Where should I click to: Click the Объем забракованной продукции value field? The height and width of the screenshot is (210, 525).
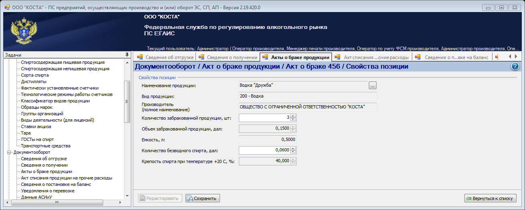coord(265,128)
